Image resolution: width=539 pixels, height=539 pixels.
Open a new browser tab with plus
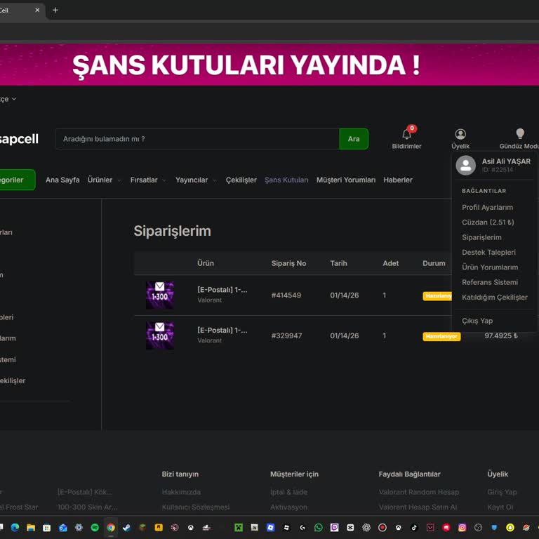pyautogui.click(x=55, y=10)
